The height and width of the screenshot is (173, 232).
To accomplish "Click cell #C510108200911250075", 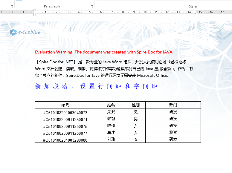I will click(x=65, y=126).
